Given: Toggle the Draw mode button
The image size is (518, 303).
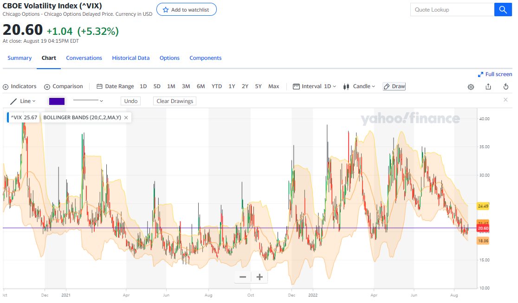Looking at the screenshot, I should 394,86.
